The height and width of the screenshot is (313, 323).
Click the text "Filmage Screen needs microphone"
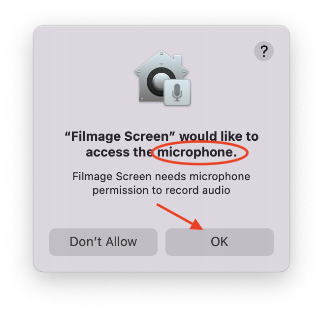(161, 177)
